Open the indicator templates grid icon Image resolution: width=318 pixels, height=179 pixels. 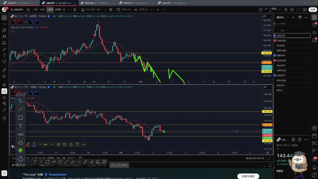click(x=111, y=10)
